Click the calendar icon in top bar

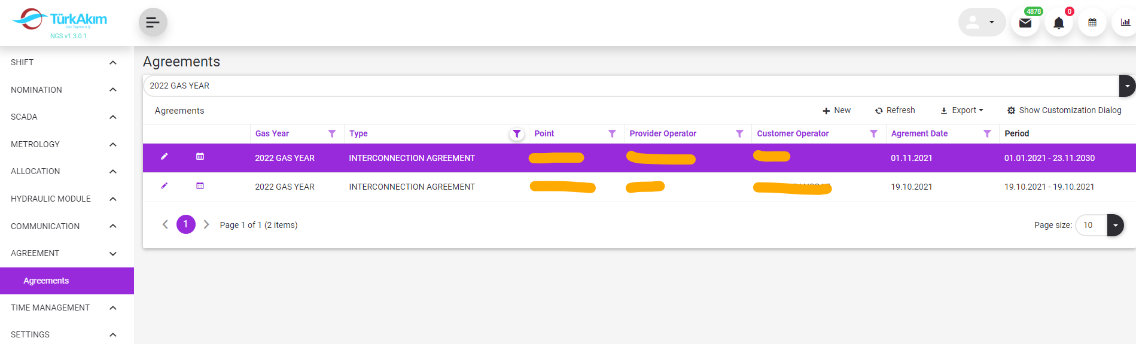coord(1092,23)
